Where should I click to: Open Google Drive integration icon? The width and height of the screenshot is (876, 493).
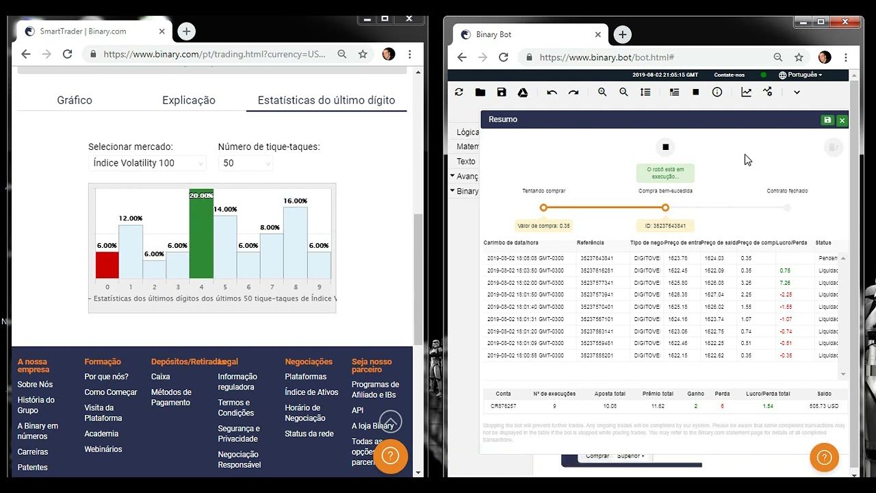coord(523,92)
